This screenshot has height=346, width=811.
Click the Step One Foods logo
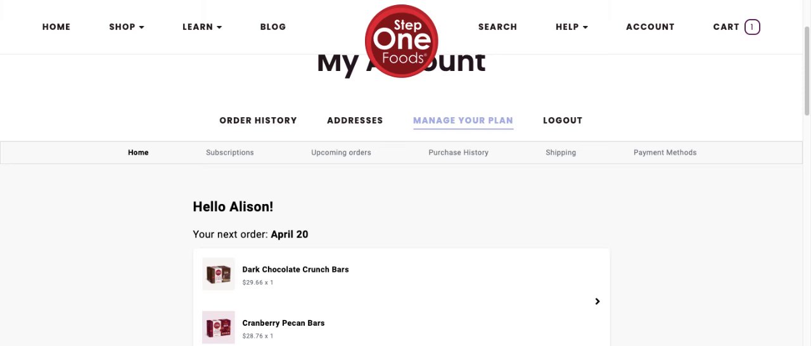tap(401, 41)
